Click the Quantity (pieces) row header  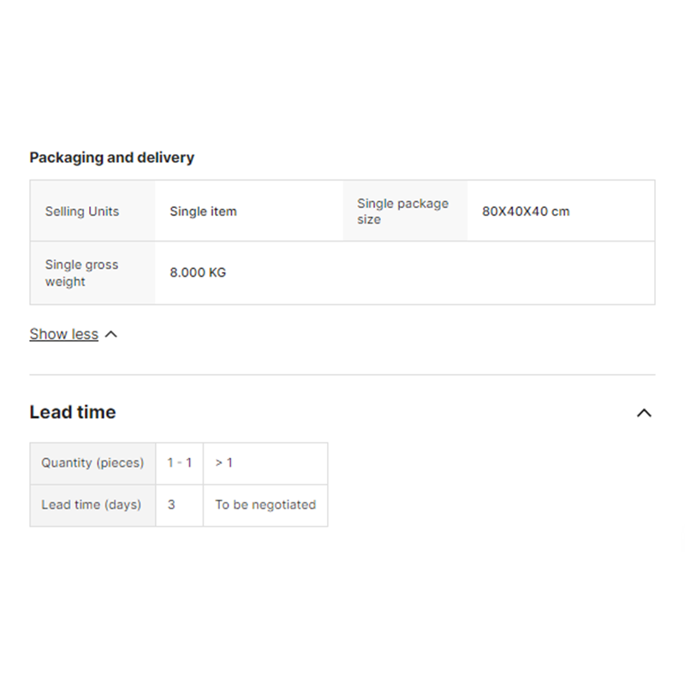[x=92, y=463]
